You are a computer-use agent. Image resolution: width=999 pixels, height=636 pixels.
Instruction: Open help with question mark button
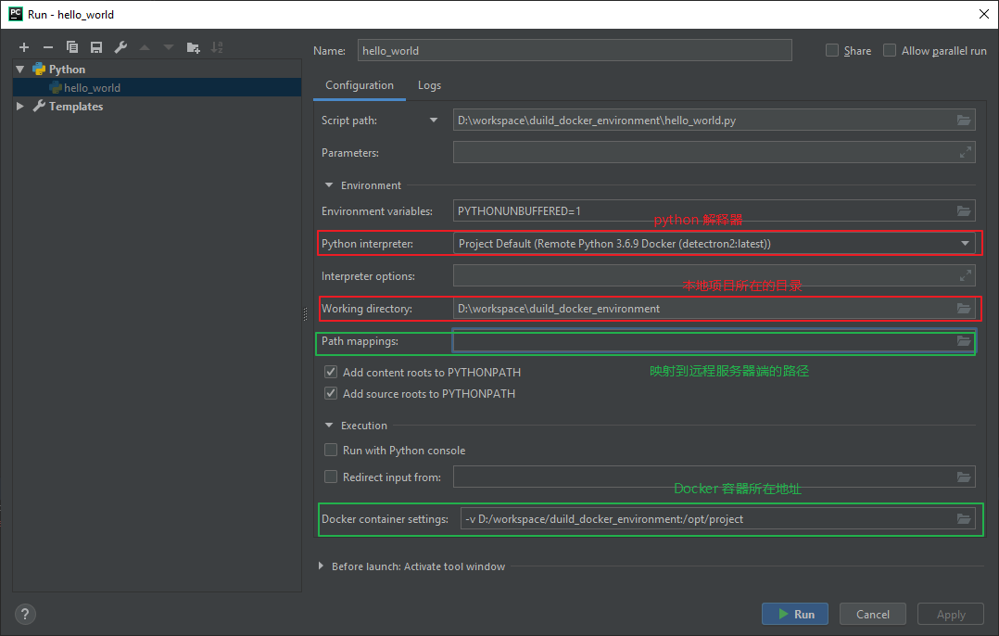(25, 615)
